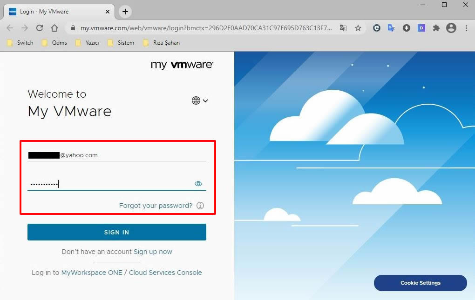This screenshot has width=475, height=300.
Task: Click the Sign up now link
Action: pyautogui.click(x=153, y=252)
